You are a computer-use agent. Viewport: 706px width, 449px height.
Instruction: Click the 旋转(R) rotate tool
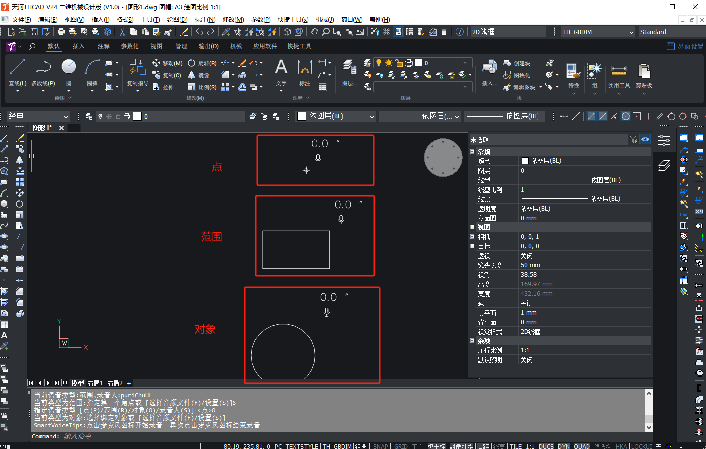[x=202, y=63]
